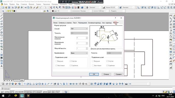Viewport: 175px width, 98px height.
Task: Toggle СЕТКА grid display in status bar
Action: click(7, 92)
